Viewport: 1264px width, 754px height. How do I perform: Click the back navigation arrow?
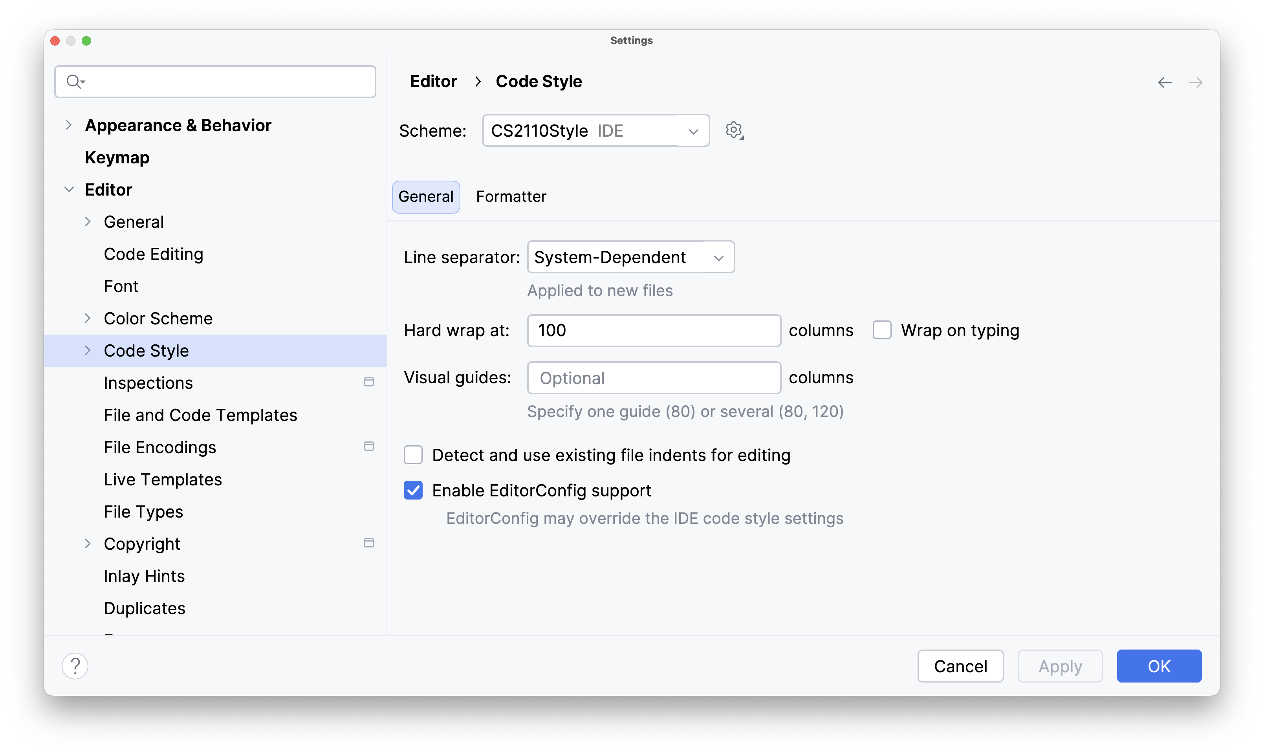(x=1165, y=82)
